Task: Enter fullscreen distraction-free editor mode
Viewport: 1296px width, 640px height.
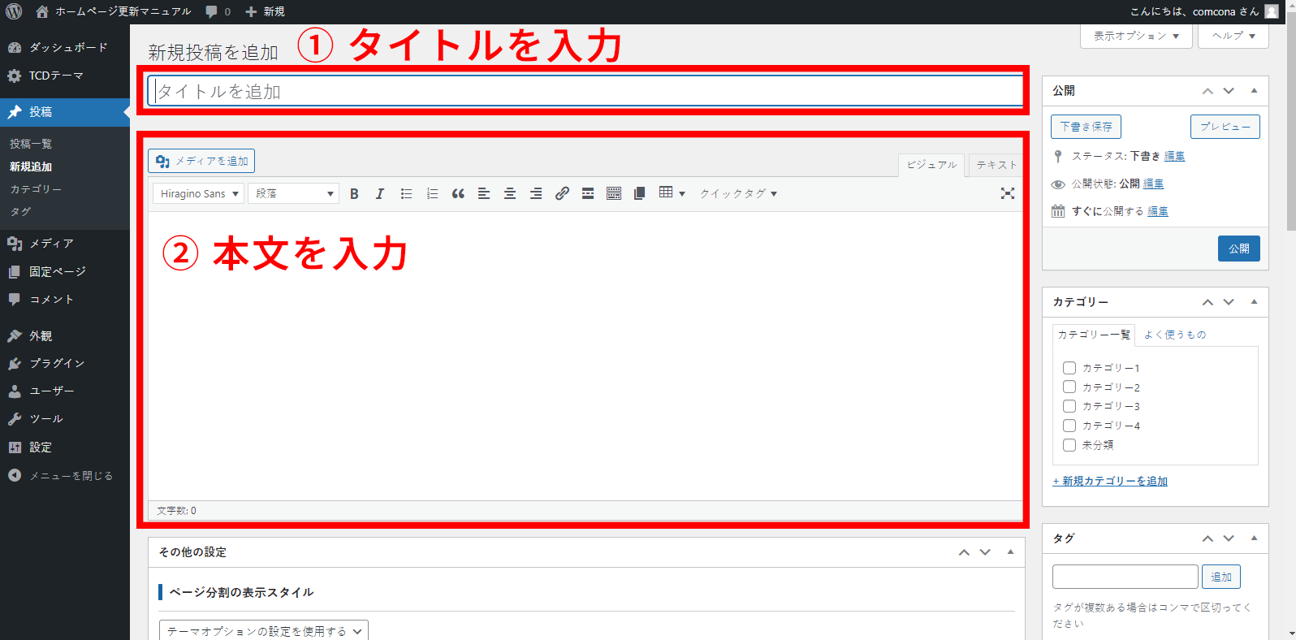Action: coord(1007,193)
